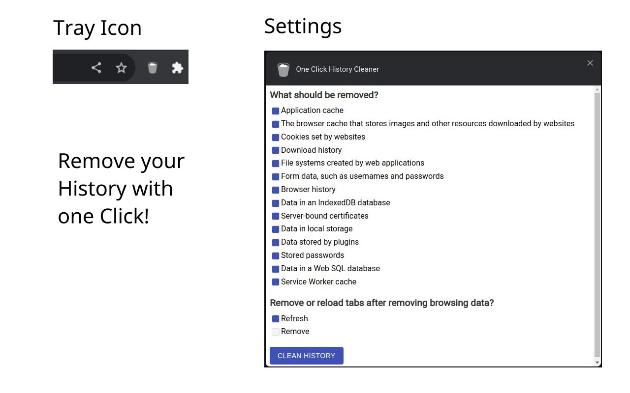Uncheck Form data, such as usernames and passwords
Image resolution: width=630 pixels, height=393 pixels.
(x=276, y=176)
